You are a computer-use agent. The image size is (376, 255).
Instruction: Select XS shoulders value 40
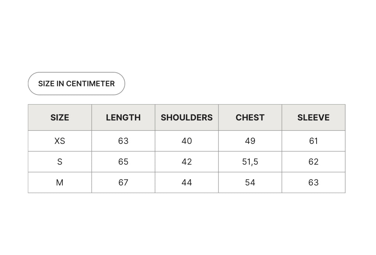point(187,141)
